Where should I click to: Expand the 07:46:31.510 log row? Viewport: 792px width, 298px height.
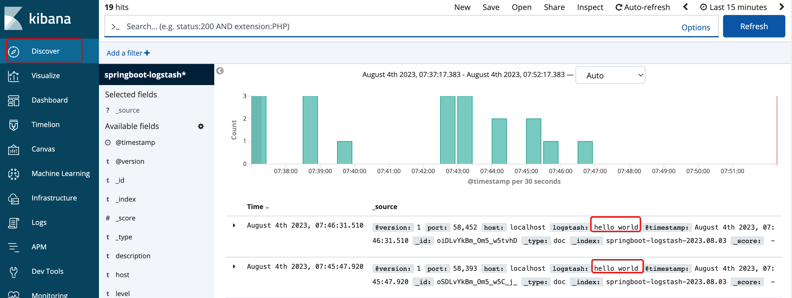tap(234, 225)
